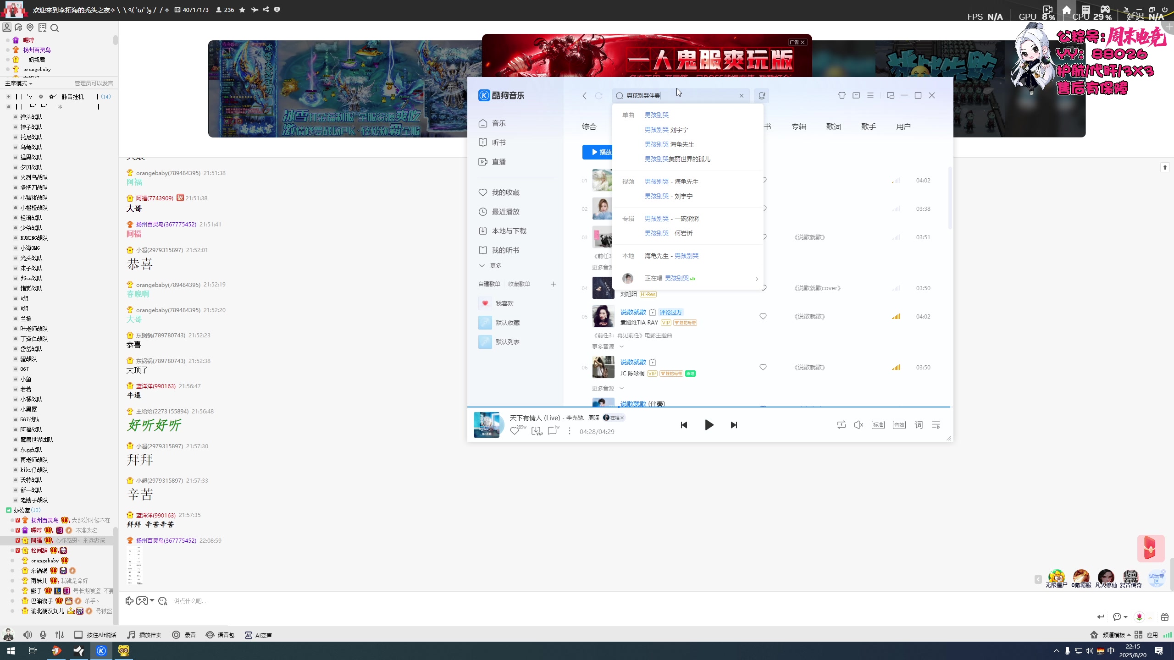Open the 标准 audio quality selector
Image resolution: width=1174 pixels, height=660 pixels.
pyautogui.click(x=878, y=425)
